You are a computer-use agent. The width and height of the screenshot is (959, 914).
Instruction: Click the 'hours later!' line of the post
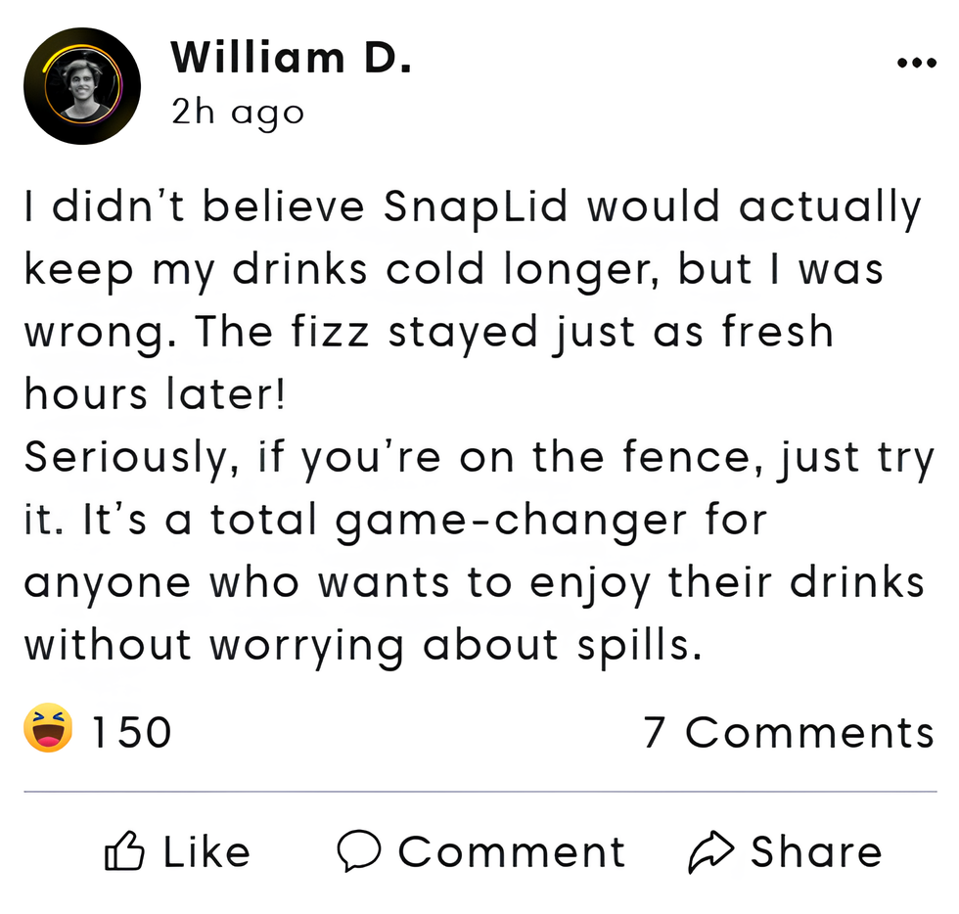click(155, 394)
